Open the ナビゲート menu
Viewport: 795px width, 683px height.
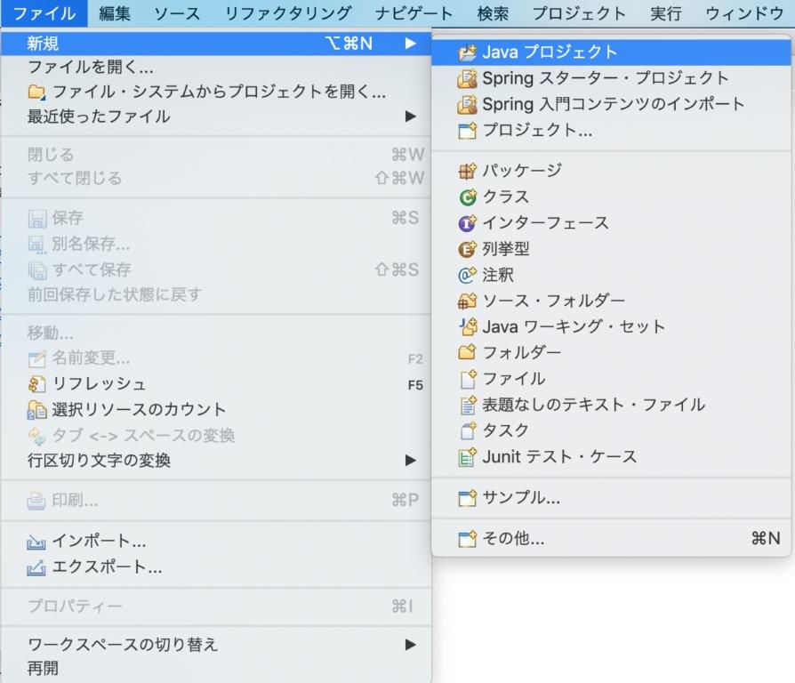(414, 13)
